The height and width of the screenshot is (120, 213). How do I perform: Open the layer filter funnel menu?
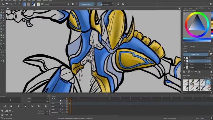210,51
